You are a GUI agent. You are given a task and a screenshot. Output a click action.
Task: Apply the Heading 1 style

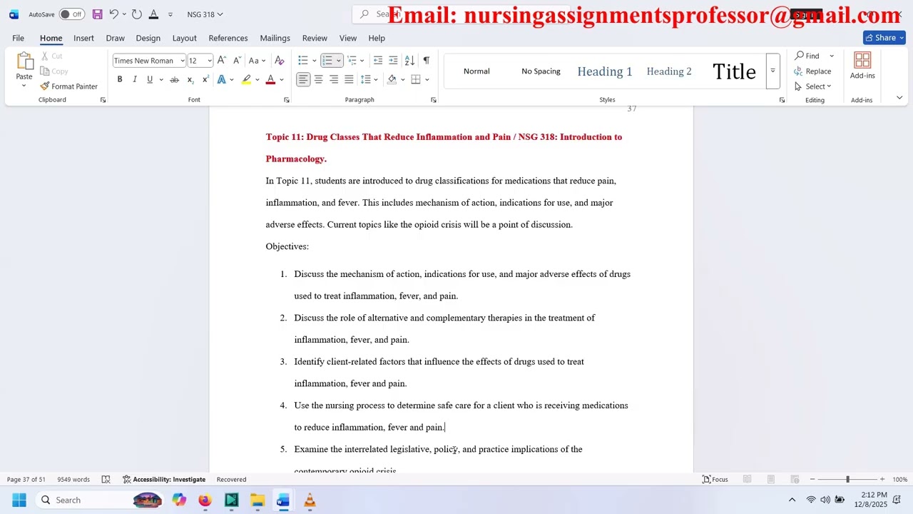tap(605, 71)
